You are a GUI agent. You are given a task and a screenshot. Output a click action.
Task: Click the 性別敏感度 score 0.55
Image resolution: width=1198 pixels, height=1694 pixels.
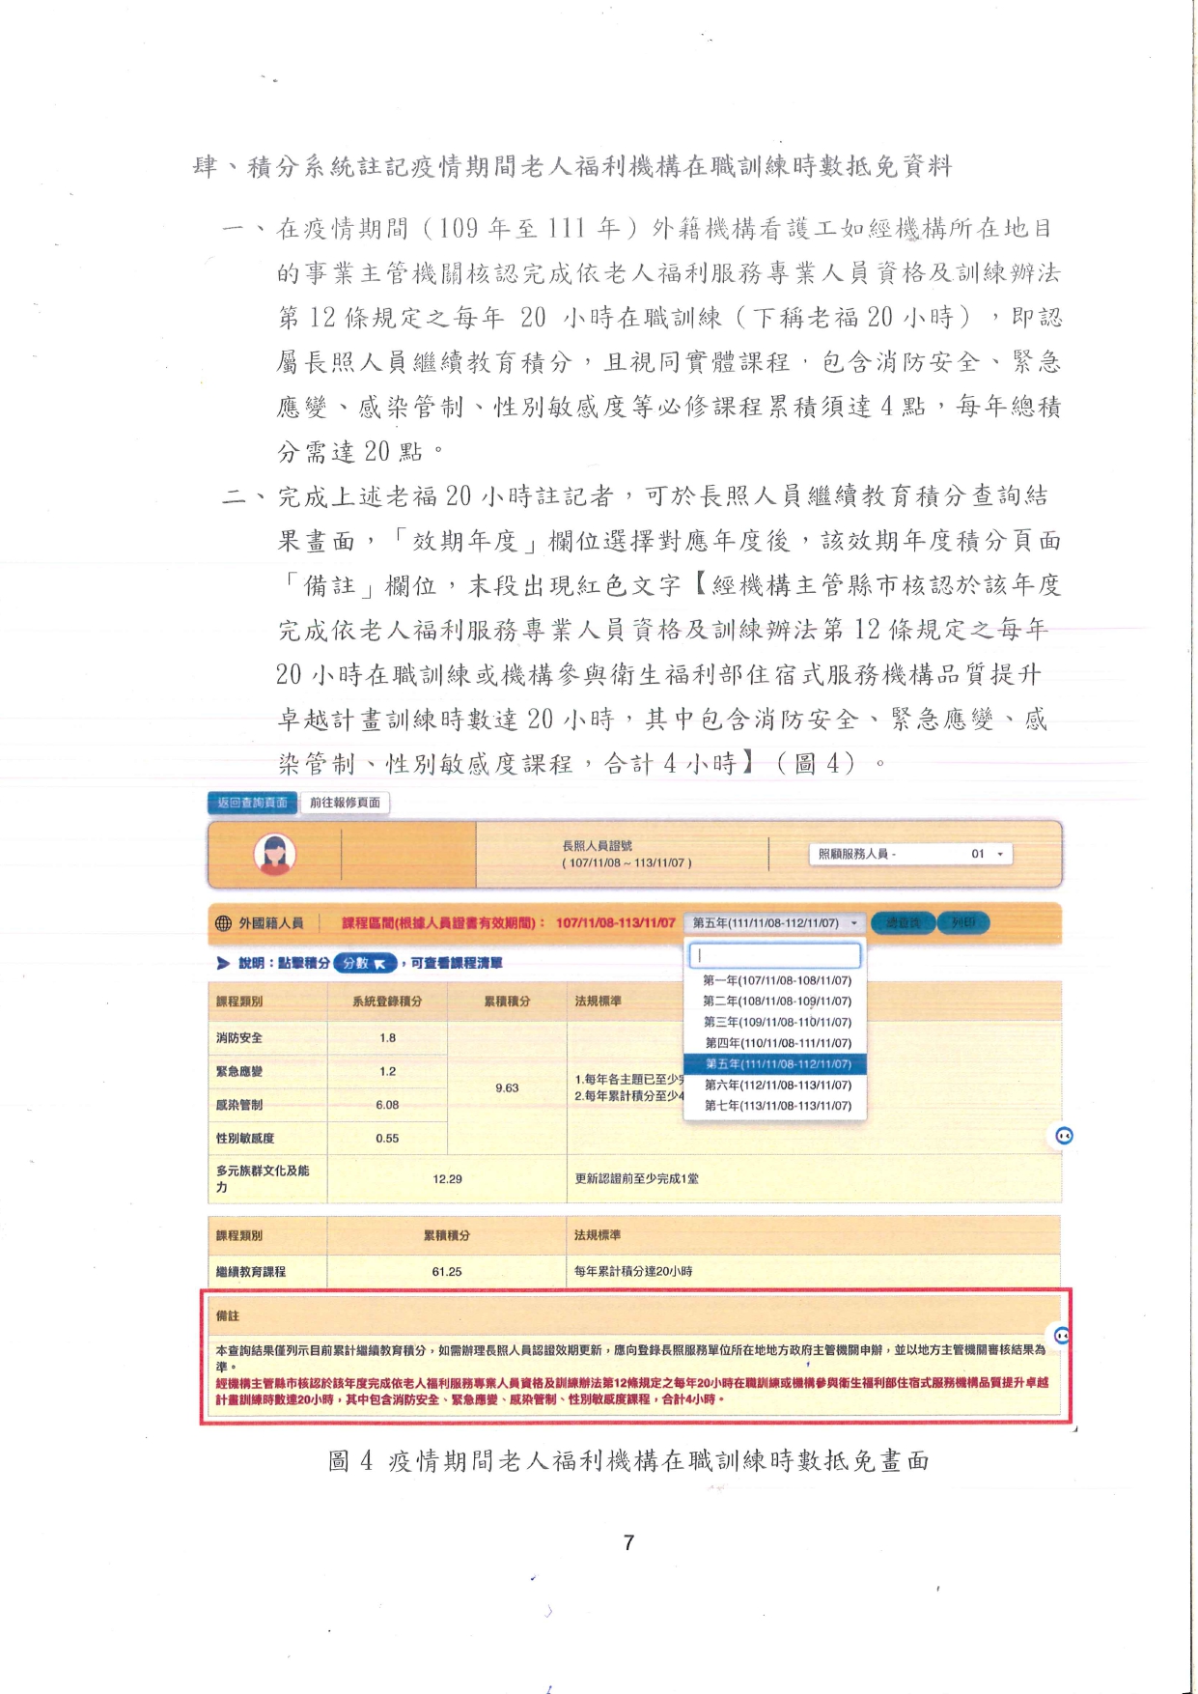click(x=387, y=1139)
